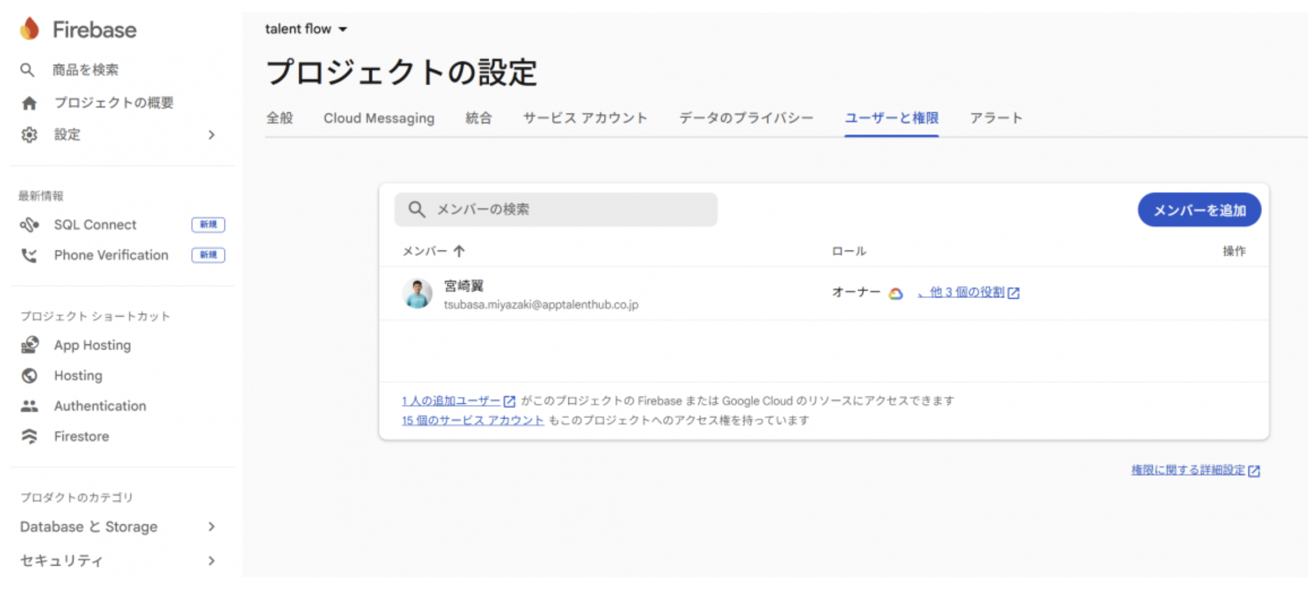Open Phone Verification in sidebar
The image size is (1308, 592).
click(111, 255)
